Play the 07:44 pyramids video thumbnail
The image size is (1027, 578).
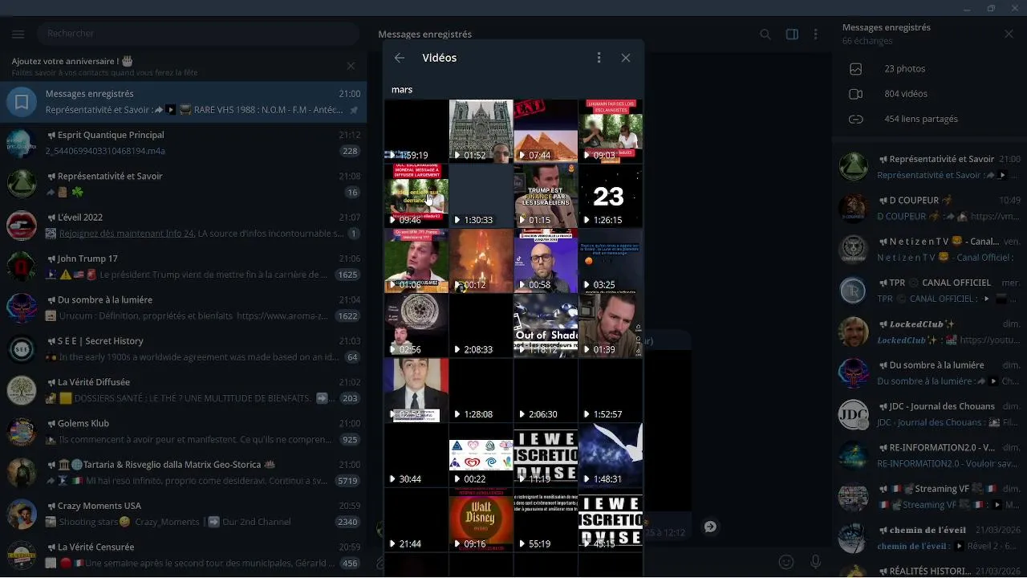tap(546, 131)
